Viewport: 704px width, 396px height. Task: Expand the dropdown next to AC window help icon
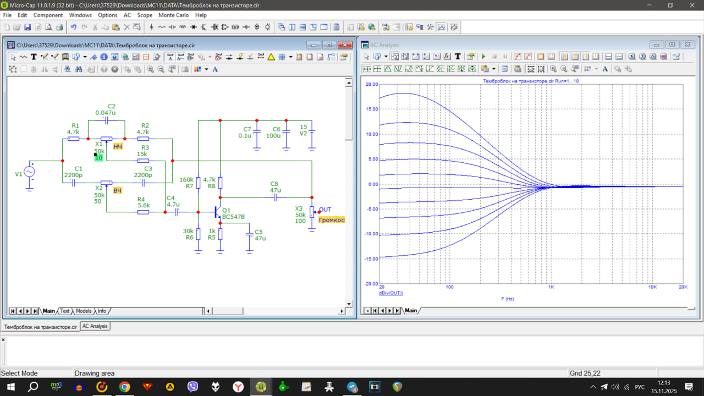tap(386, 57)
